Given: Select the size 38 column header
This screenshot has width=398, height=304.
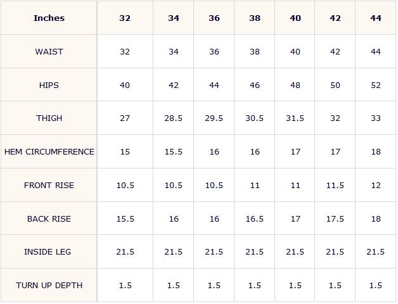Looking at the screenshot, I should click(255, 18).
